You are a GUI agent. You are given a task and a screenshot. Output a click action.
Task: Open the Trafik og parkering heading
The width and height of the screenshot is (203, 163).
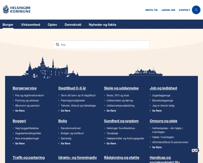tap(29, 158)
